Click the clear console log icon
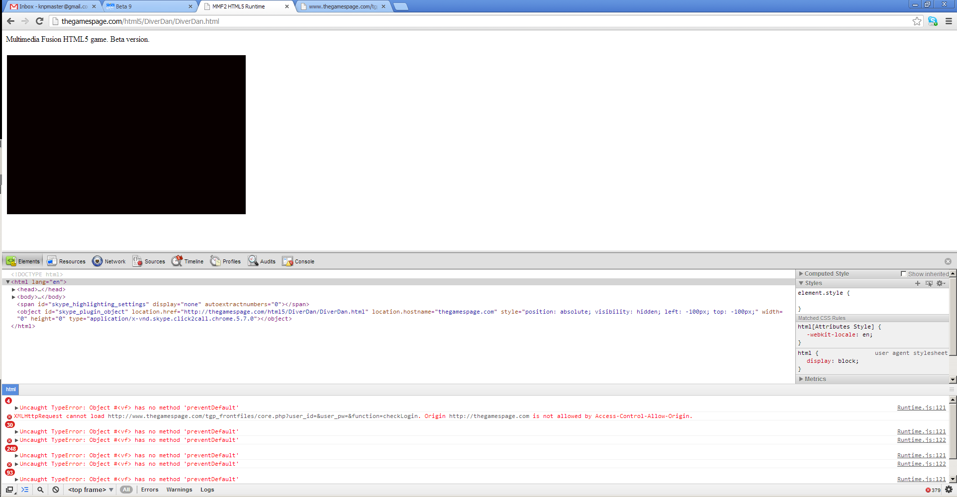The height and width of the screenshot is (497, 957). pos(56,490)
